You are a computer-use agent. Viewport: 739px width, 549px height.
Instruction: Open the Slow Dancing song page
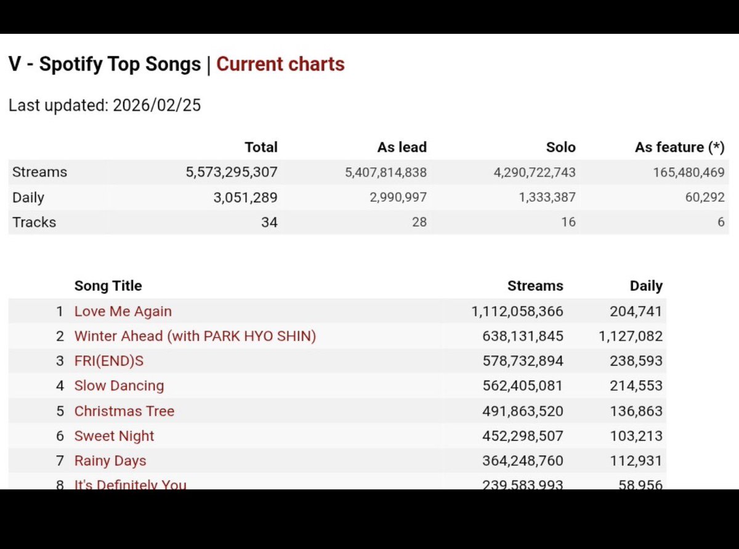(x=119, y=386)
